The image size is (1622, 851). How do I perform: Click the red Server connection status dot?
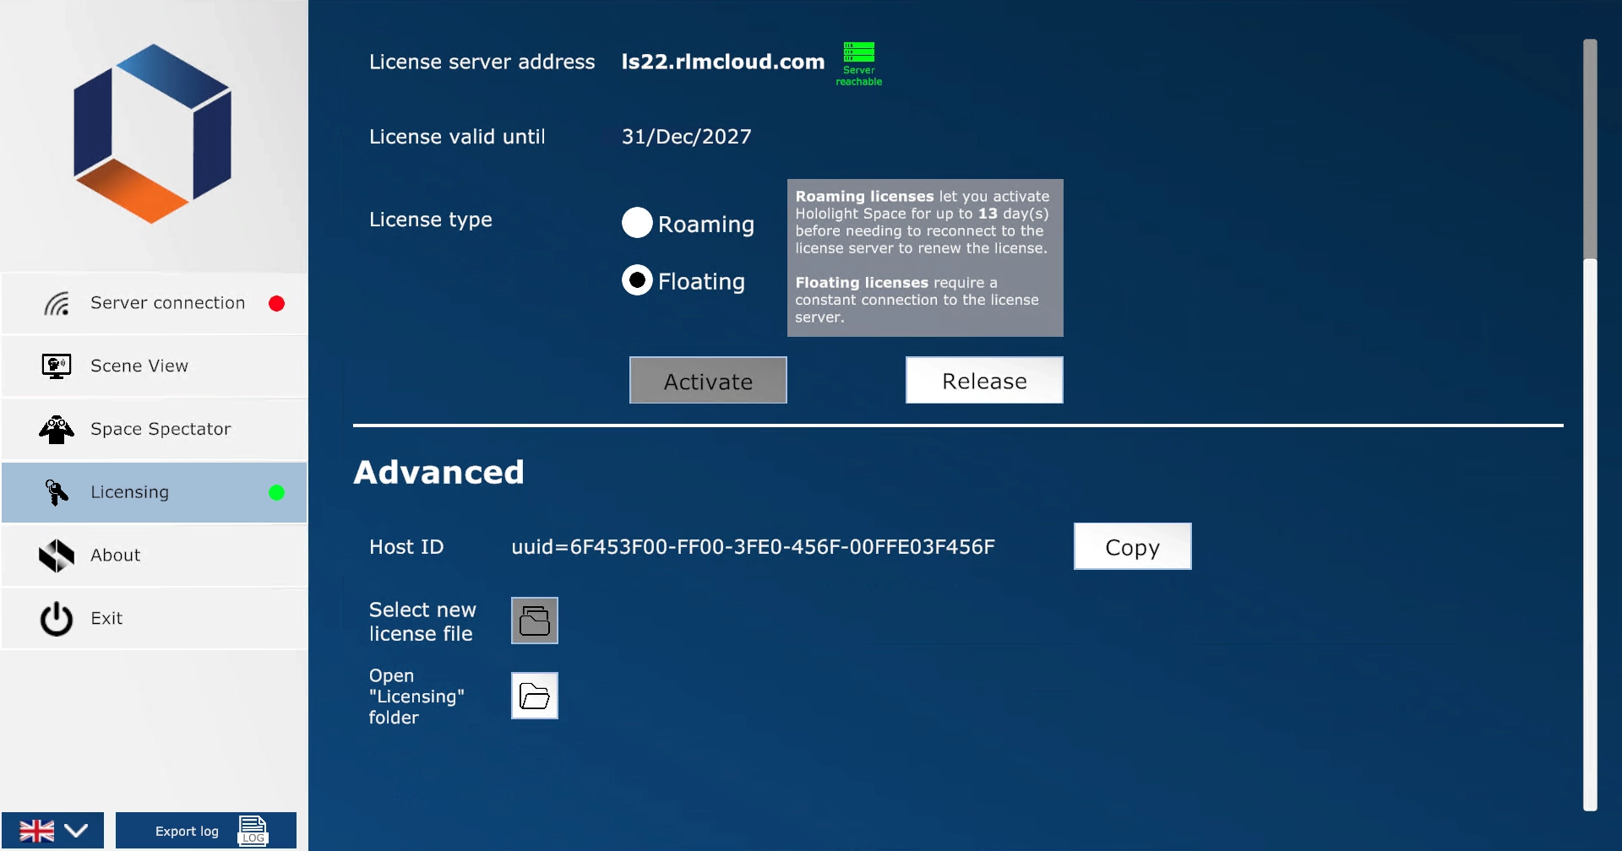click(276, 303)
